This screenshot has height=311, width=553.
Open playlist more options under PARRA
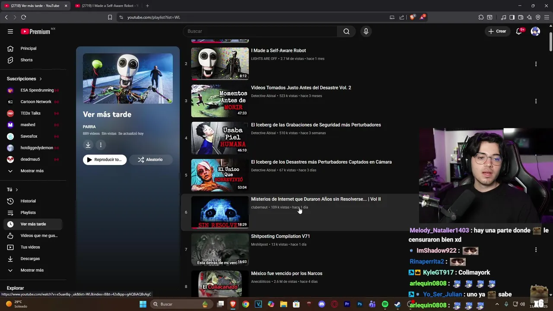click(x=101, y=145)
